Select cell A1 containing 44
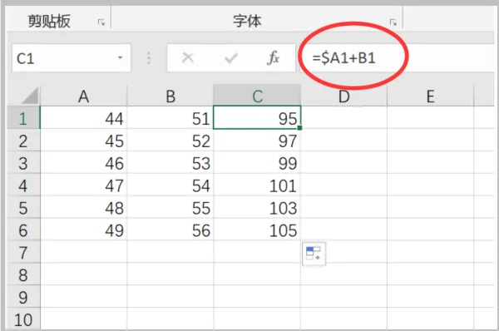Viewport: 499px width, 331px height. tap(84, 118)
